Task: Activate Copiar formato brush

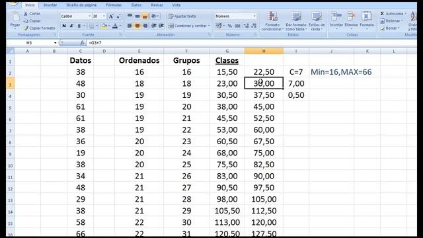Action: click(x=39, y=28)
